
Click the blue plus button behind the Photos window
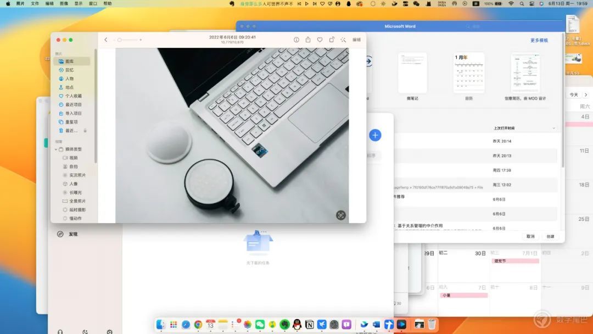tap(375, 135)
